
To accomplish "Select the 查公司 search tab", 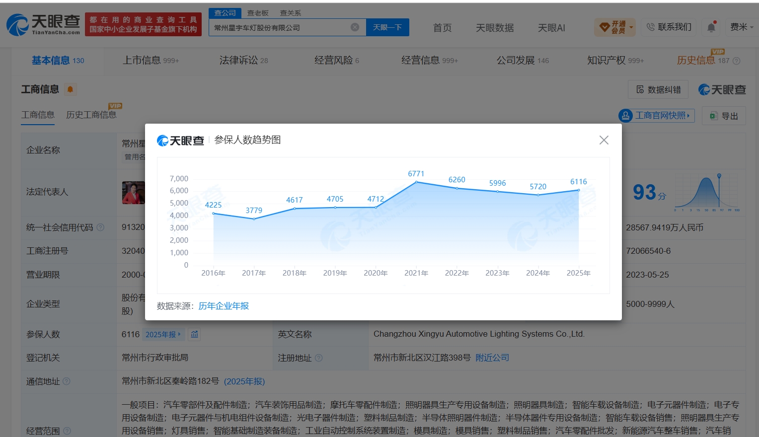I will tap(225, 13).
